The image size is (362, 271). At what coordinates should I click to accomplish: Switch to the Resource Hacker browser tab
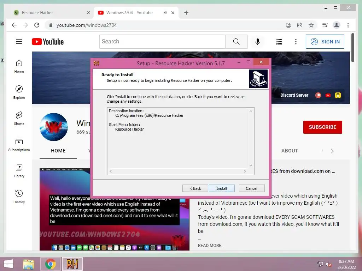51,13
